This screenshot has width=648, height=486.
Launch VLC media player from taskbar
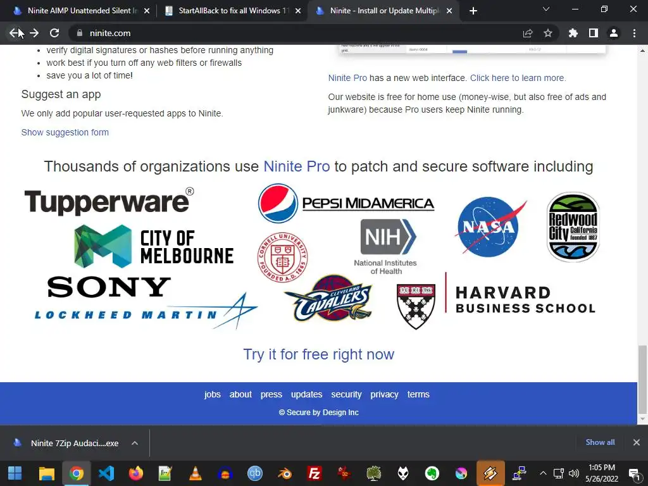(x=195, y=473)
